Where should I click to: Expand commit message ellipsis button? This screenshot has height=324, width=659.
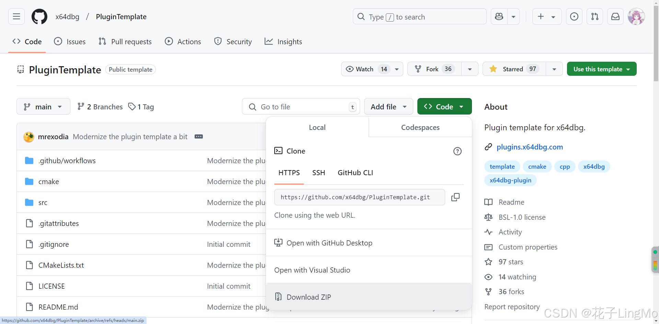coord(199,136)
